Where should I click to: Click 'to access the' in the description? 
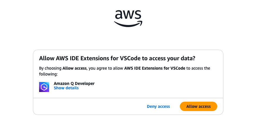198,68
